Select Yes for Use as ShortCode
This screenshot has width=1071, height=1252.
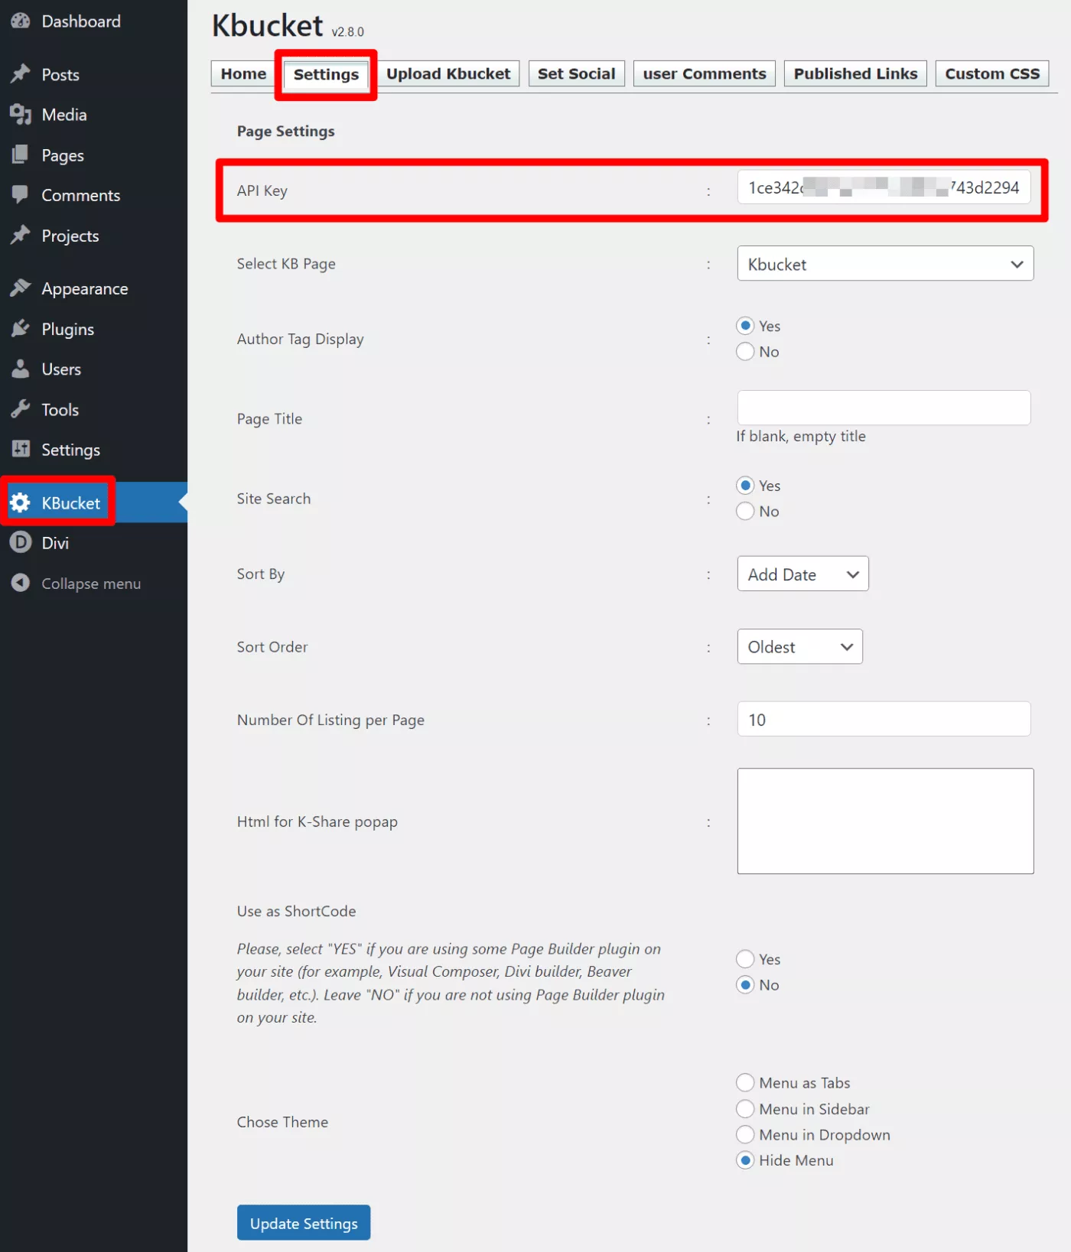click(x=745, y=959)
